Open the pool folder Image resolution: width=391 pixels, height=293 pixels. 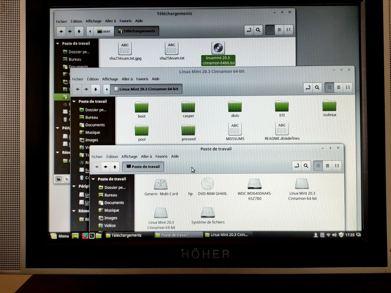click(x=142, y=133)
